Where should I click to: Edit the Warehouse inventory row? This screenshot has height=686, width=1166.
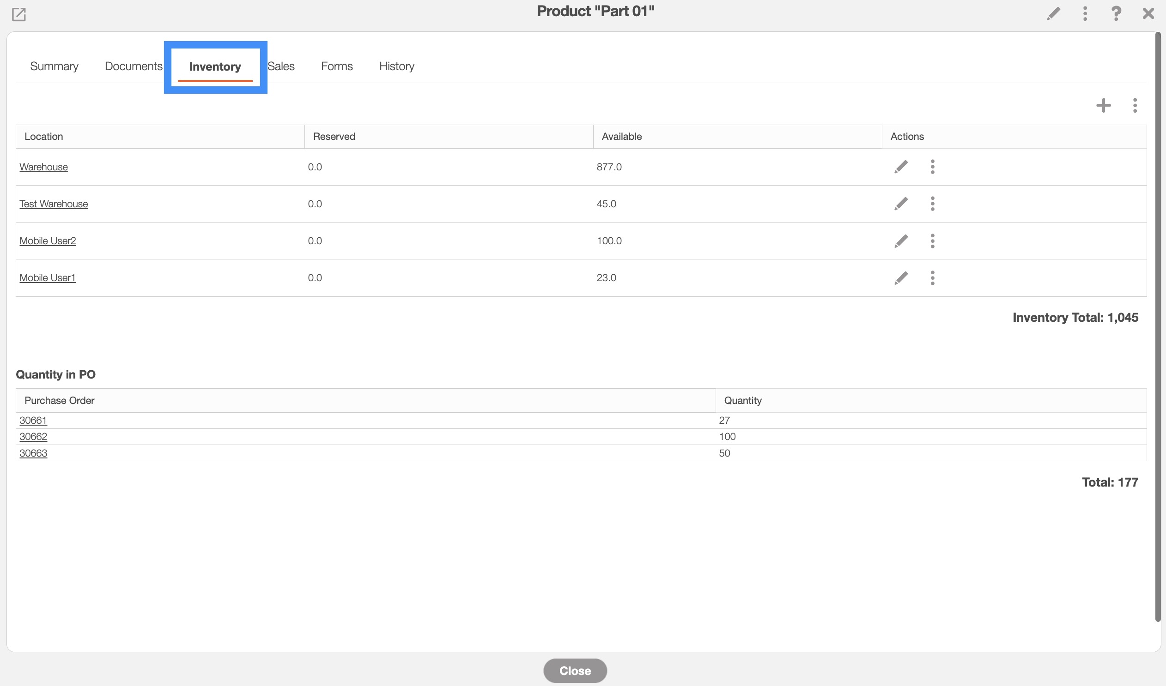(x=901, y=167)
